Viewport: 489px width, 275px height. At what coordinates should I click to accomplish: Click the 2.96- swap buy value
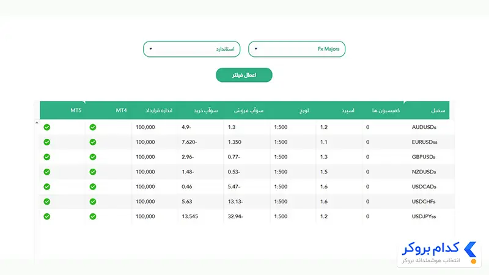click(x=188, y=157)
